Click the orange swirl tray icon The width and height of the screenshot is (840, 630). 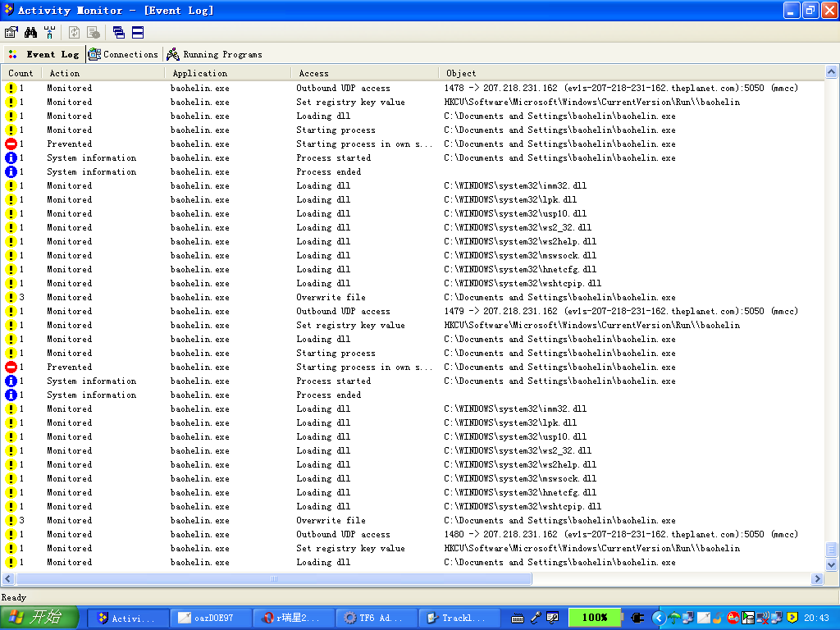[x=718, y=619]
